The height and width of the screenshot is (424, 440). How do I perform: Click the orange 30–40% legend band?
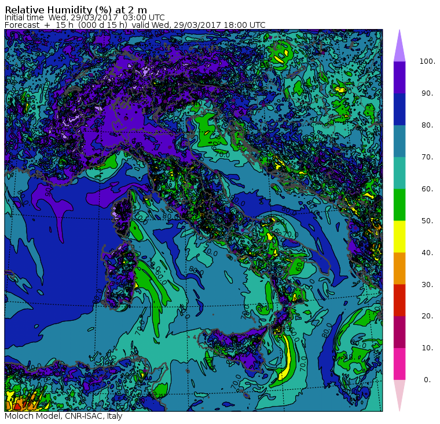coord(399,268)
